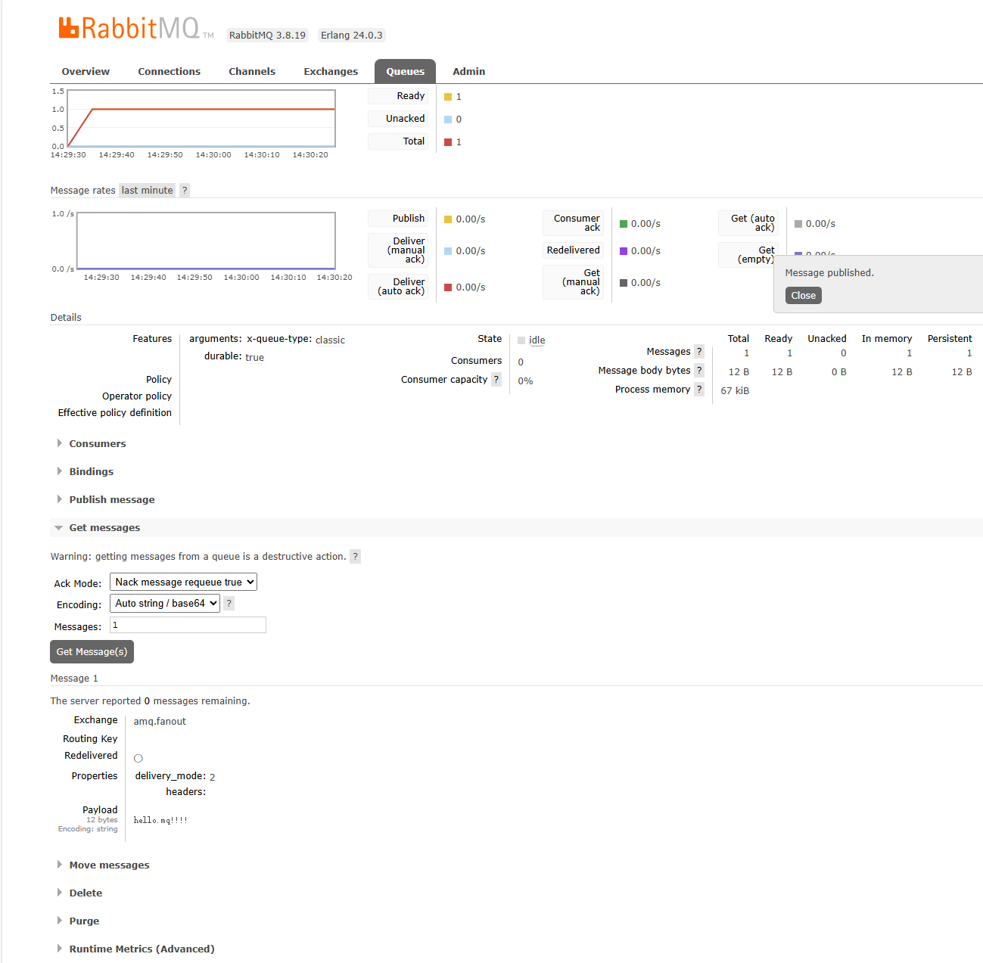Open help icon beside Process memory
This screenshot has width=983, height=963.
pos(699,390)
